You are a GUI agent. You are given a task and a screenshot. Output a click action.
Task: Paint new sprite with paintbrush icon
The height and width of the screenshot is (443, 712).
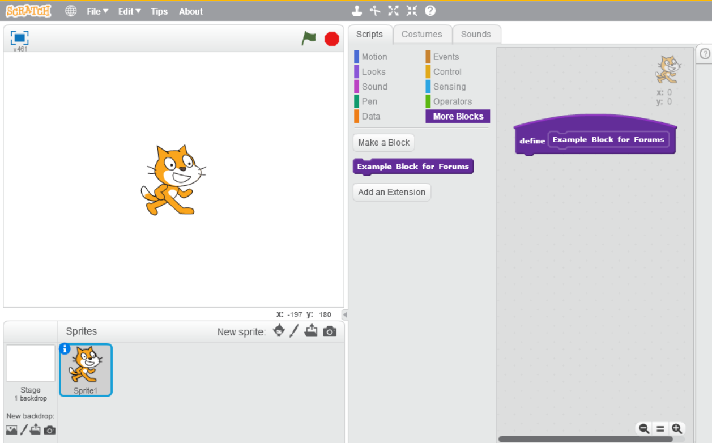294,331
